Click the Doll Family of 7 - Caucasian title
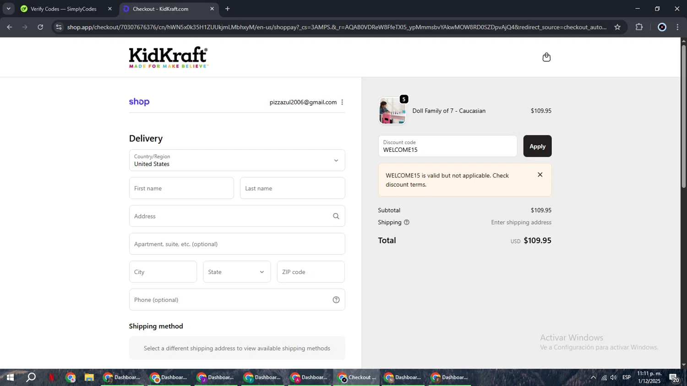Viewport: 687px width, 386px height. (x=449, y=111)
